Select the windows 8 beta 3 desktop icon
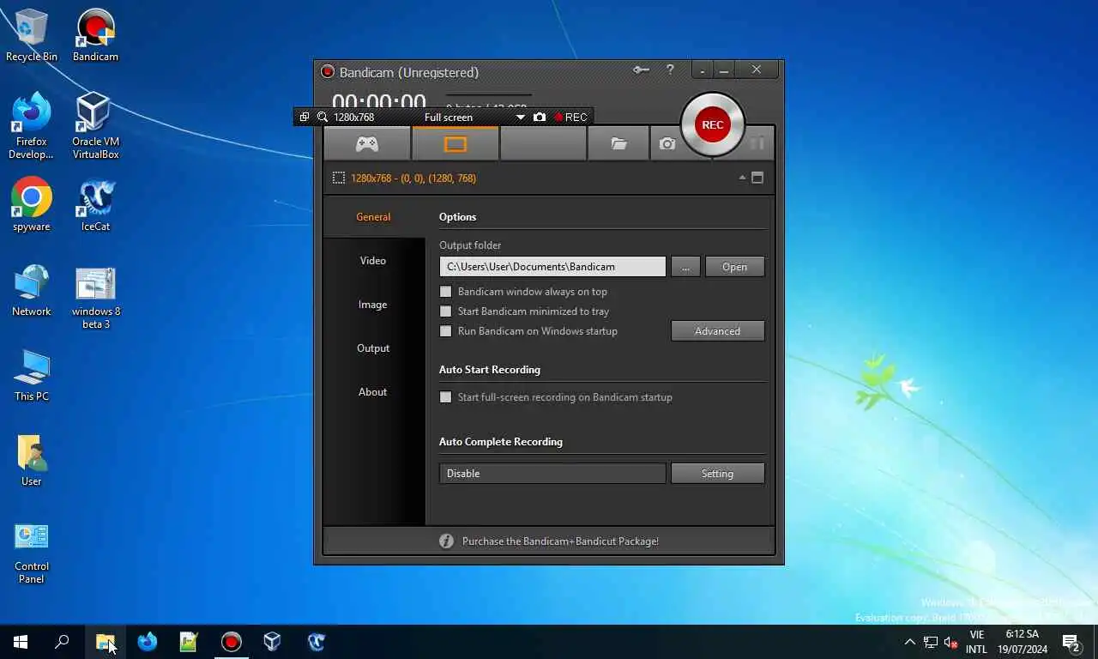1098x659 pixels. tap(95, 297)
